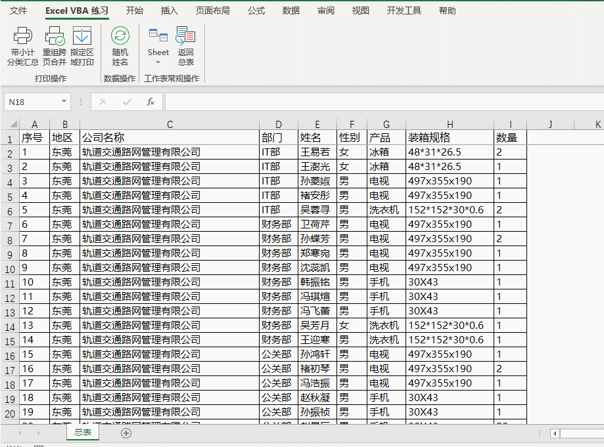This screenshot has width=604, height=447.
Task: Click the name cell 韩振铭
Action: coord(317,282)
